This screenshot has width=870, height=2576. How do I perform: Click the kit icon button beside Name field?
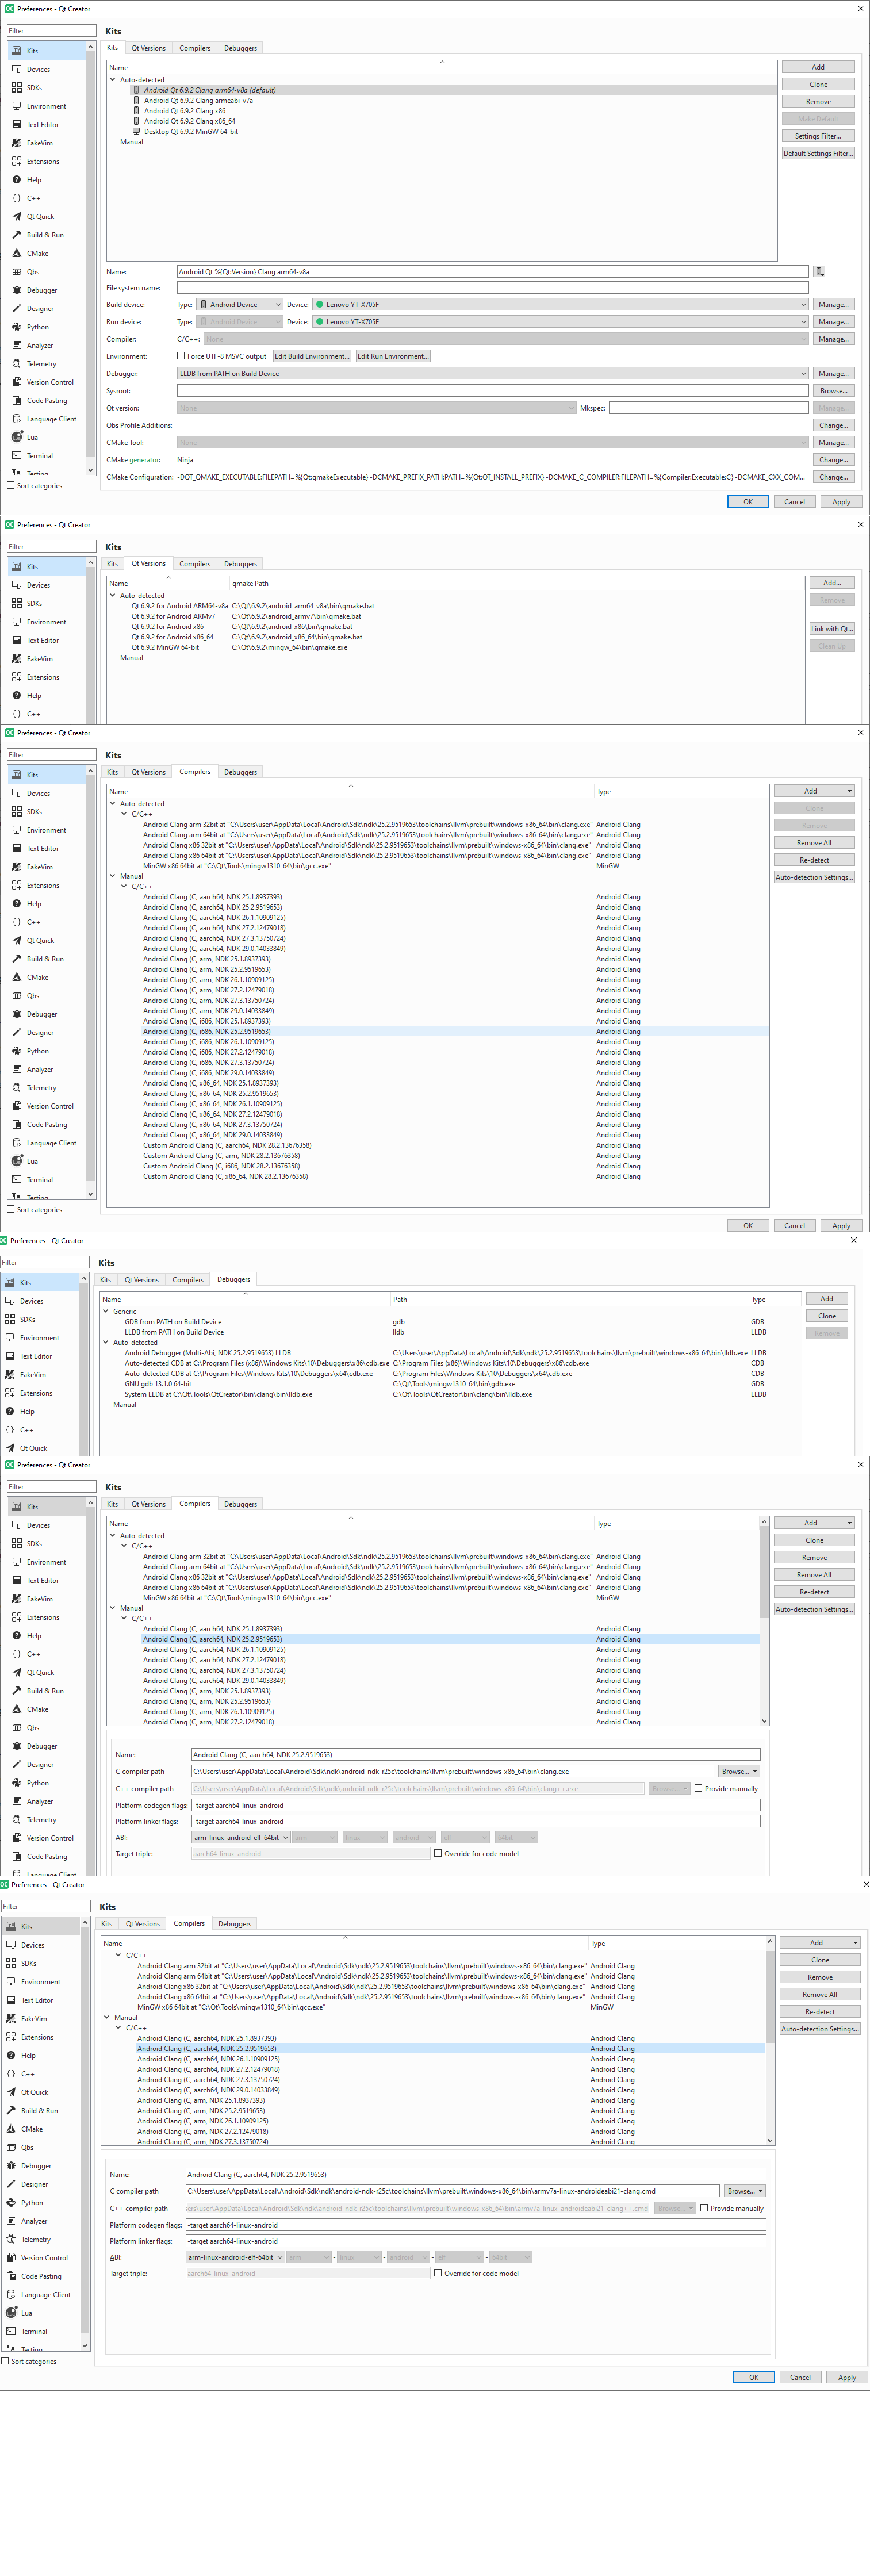tap(819, 271)
